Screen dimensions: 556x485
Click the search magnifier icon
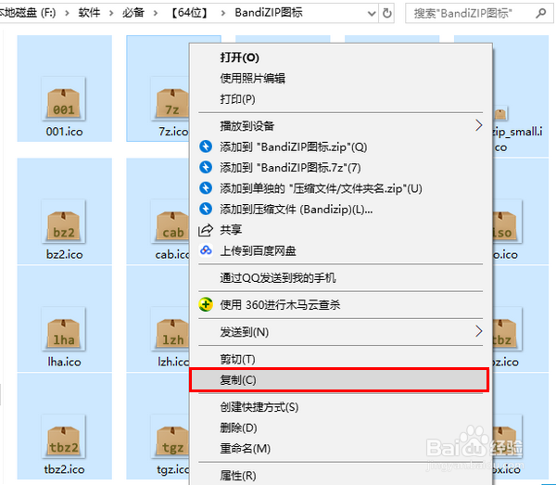click(x=541, y=14)
